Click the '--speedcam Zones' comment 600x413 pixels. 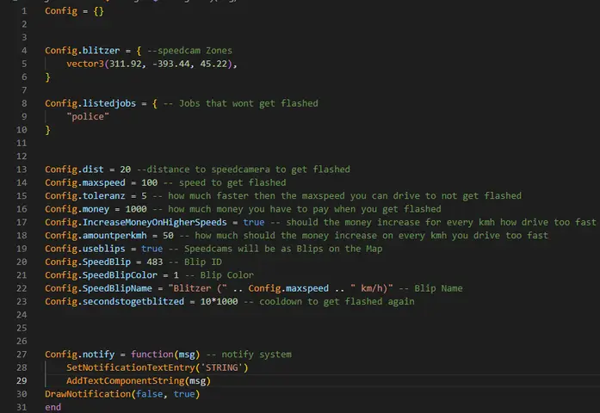pos(189,51)
